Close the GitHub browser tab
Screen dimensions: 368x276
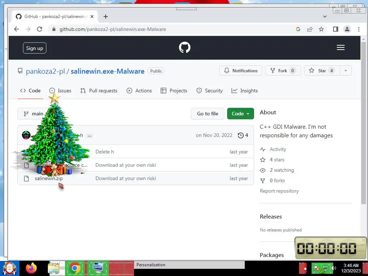pyautogui.click(x=92, y=17)
